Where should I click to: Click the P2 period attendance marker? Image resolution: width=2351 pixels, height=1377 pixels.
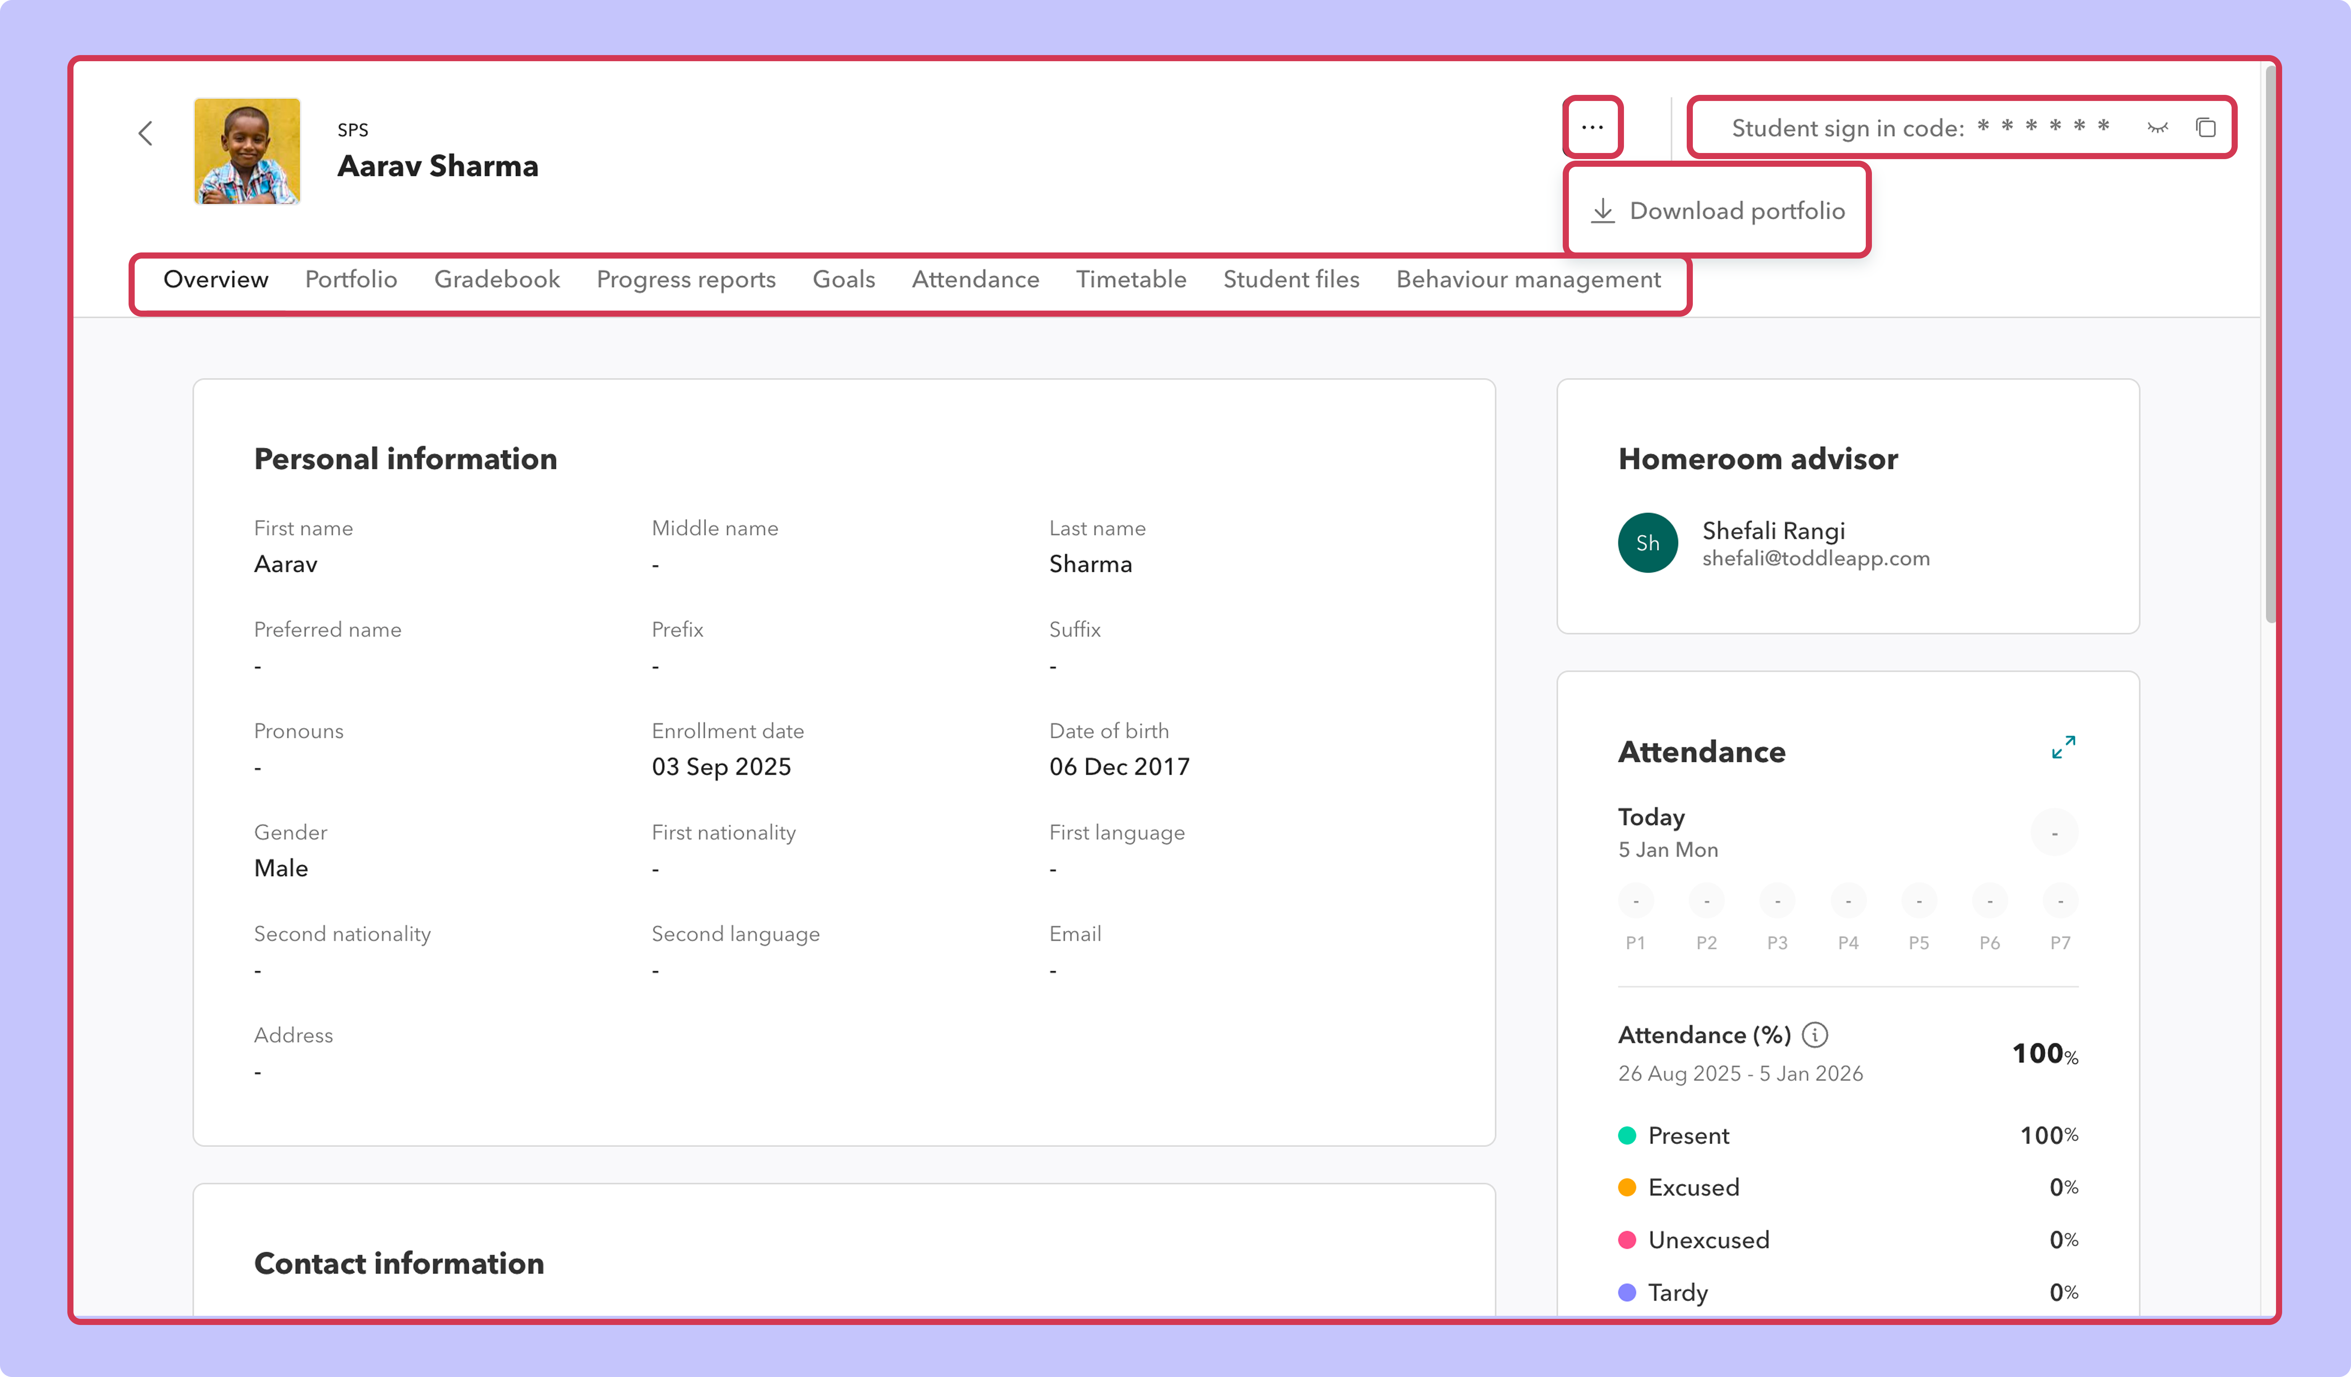tap(1706, 901)
